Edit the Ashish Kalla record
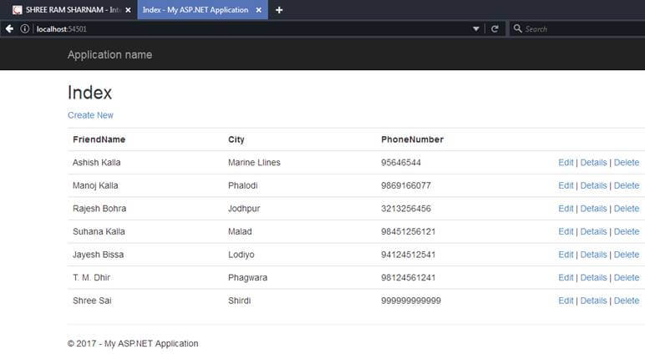The height and width of the screenshot is (354, 645). 566,163
